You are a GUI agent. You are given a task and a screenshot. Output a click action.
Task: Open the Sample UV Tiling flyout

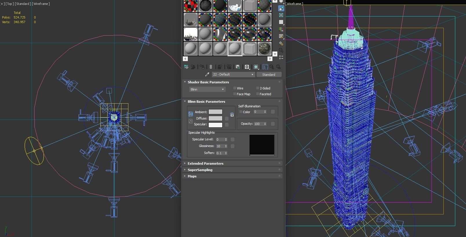pos(281,22)
